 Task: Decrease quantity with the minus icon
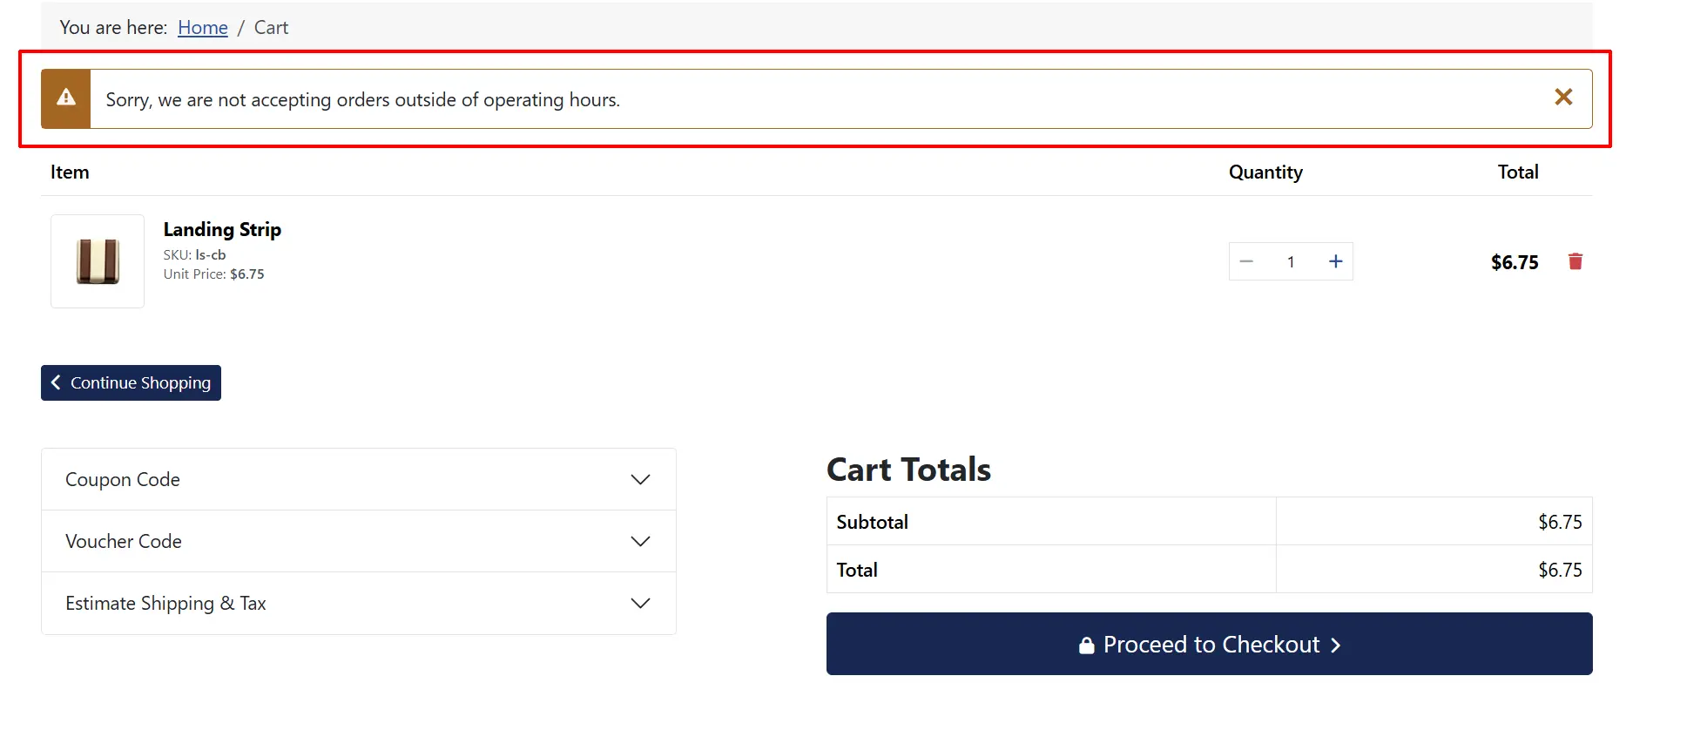coord(1246,261)
